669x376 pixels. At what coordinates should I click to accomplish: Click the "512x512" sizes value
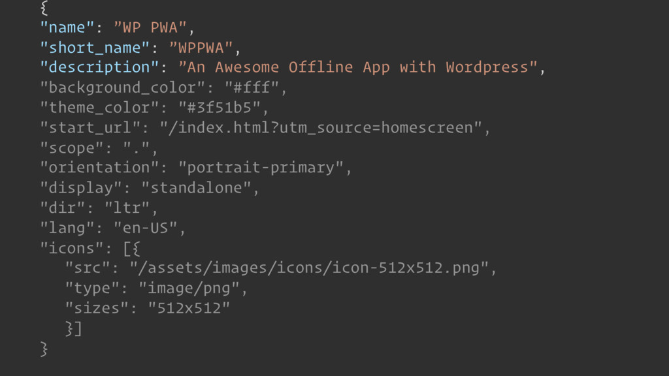click(x=189, y=308)
